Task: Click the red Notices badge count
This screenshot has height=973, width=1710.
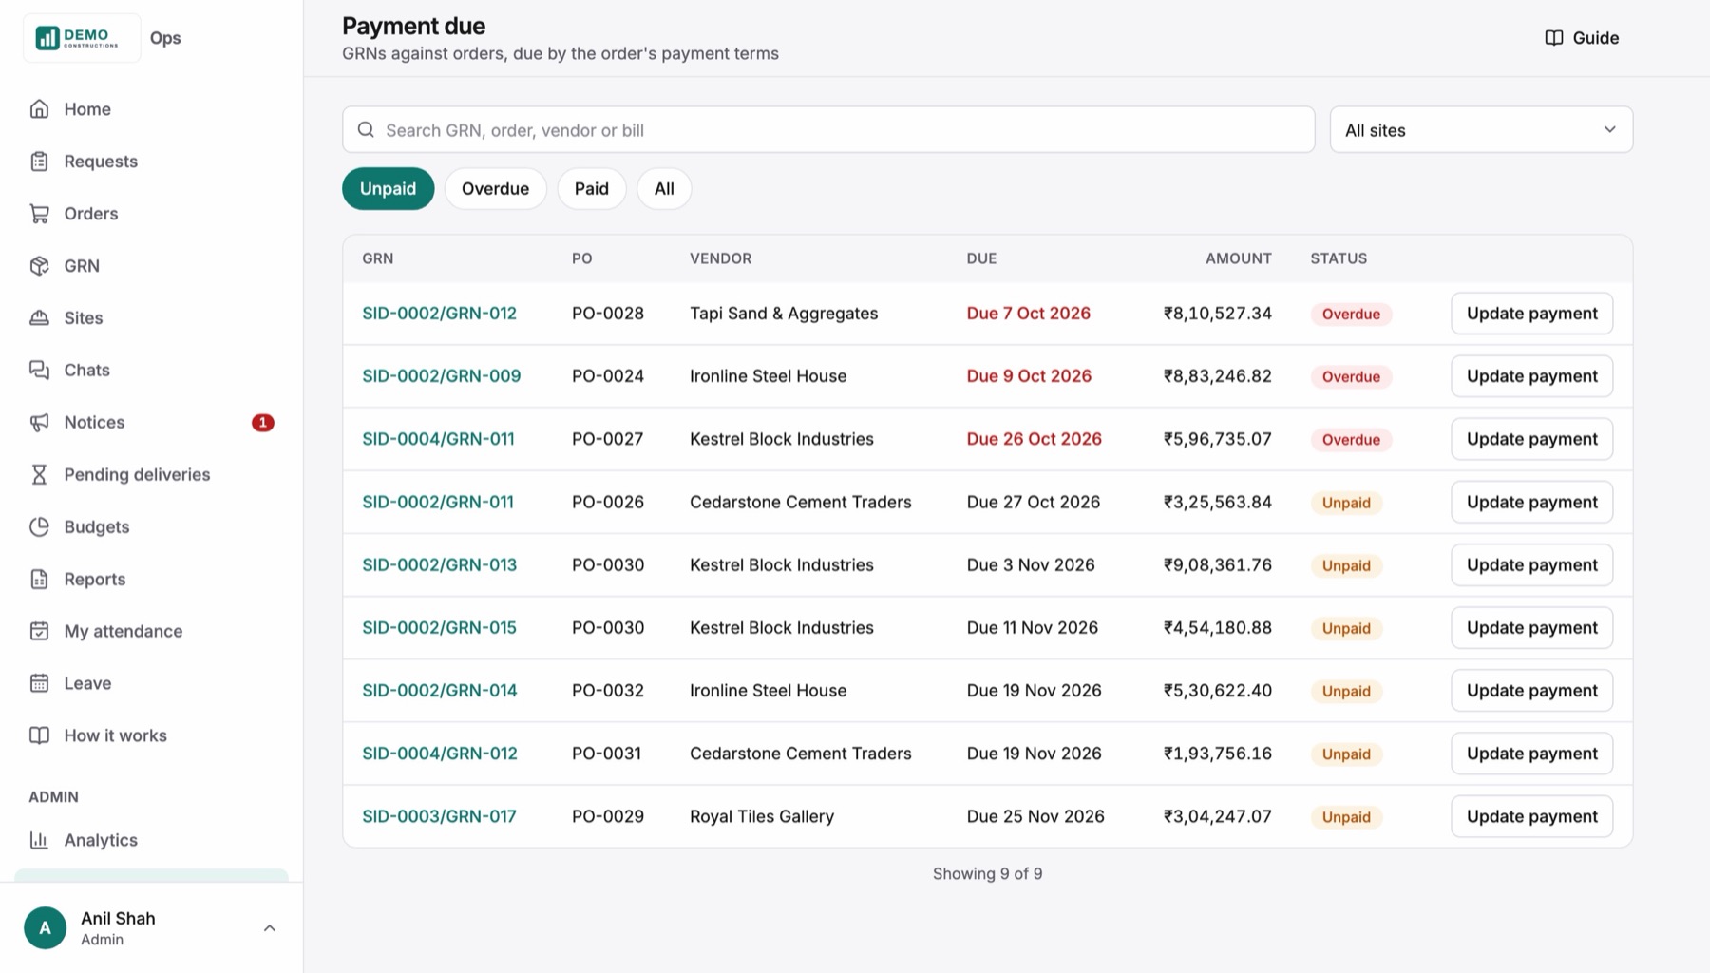Action: [x=263, y=423]
